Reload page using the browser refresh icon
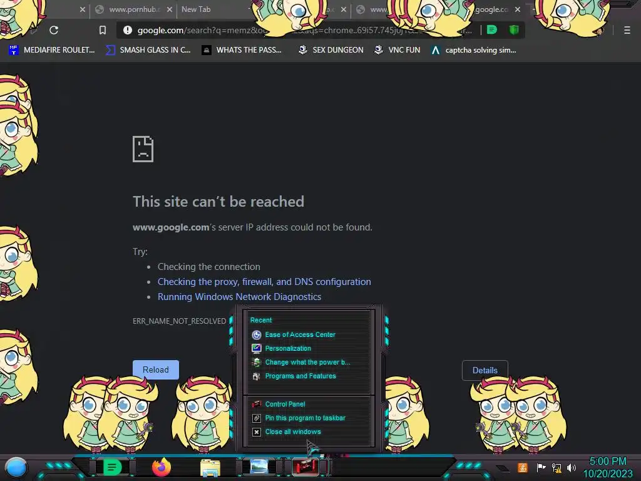 pyautogui.click(x=54, y=30)
